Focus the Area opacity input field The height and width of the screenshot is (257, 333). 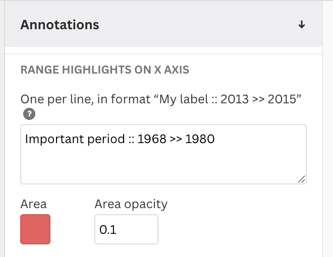click(126, 230)
